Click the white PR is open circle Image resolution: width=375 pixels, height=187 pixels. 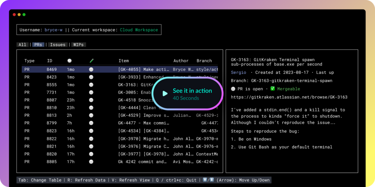[233, 89]
